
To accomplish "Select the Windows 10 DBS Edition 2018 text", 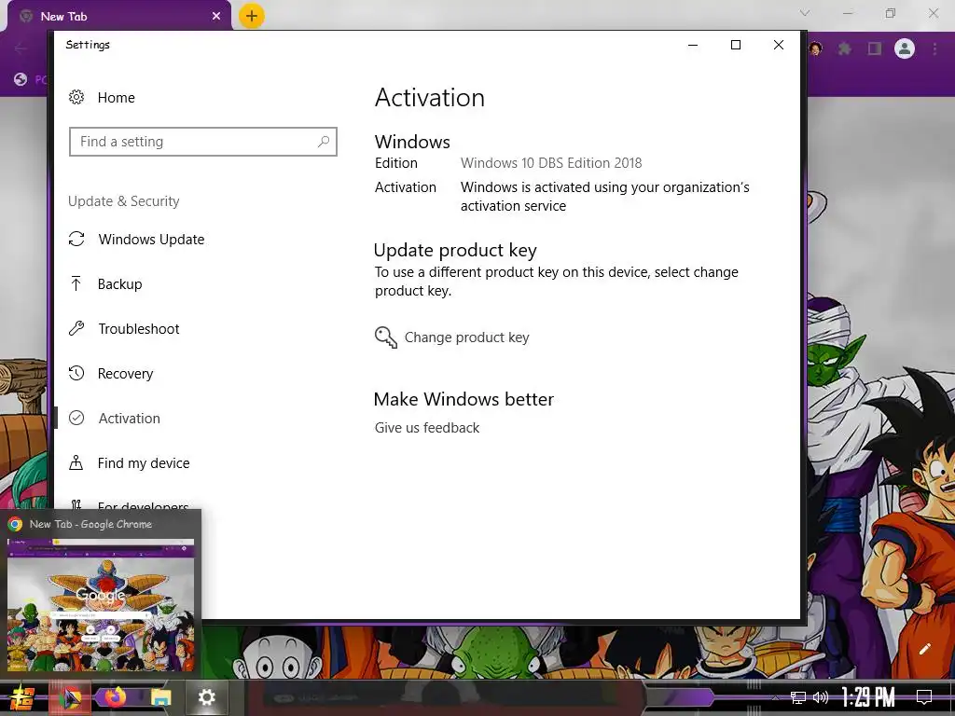I will 550,163.
